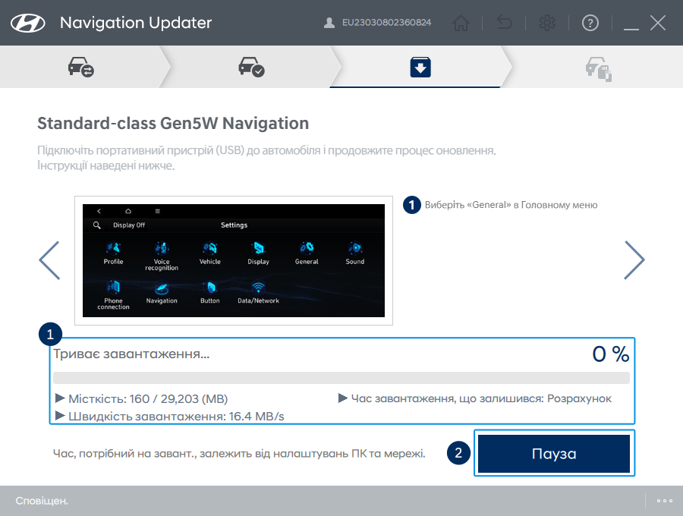Show the next instruction slide
683x516 pixels.
(634, 260)
